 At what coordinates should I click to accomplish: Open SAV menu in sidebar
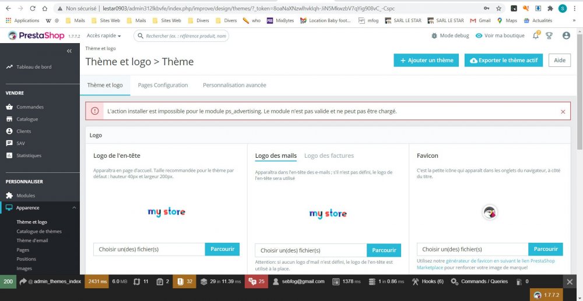tap(16, 143)
